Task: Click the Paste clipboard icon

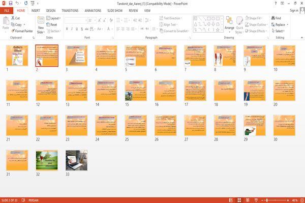Action: point(6,21)
